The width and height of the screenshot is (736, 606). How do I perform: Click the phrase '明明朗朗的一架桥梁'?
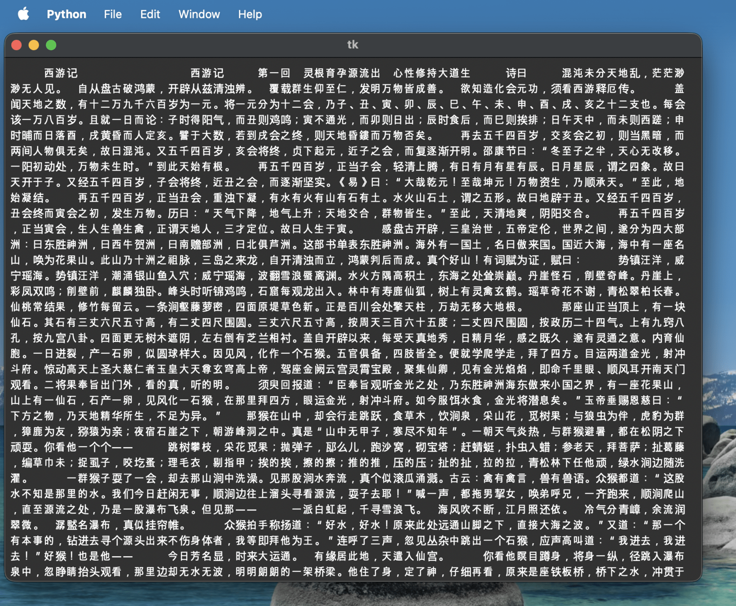tap(286, 573)
